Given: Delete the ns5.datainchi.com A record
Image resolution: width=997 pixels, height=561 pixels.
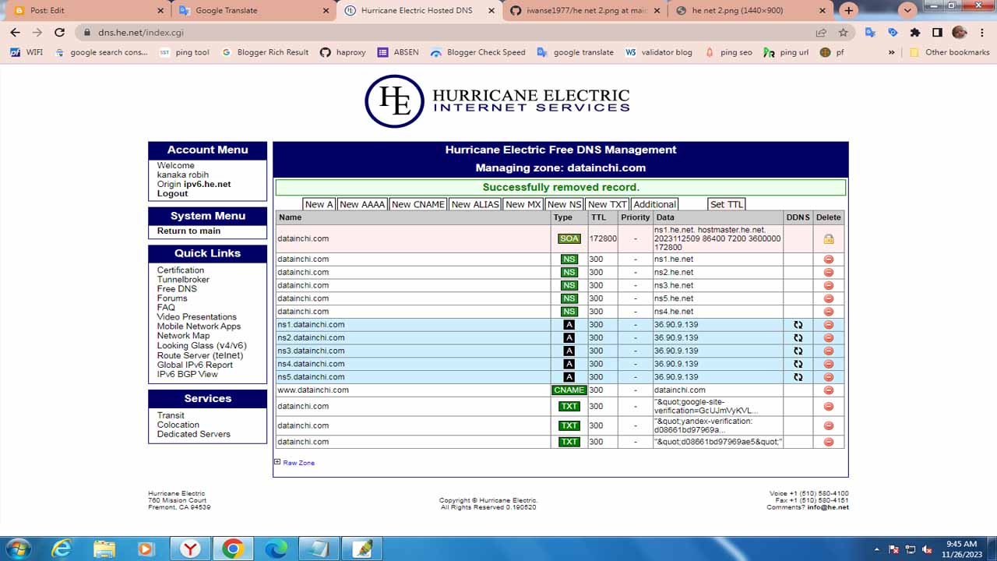Looking at the screenshot, I should [828, 377].
